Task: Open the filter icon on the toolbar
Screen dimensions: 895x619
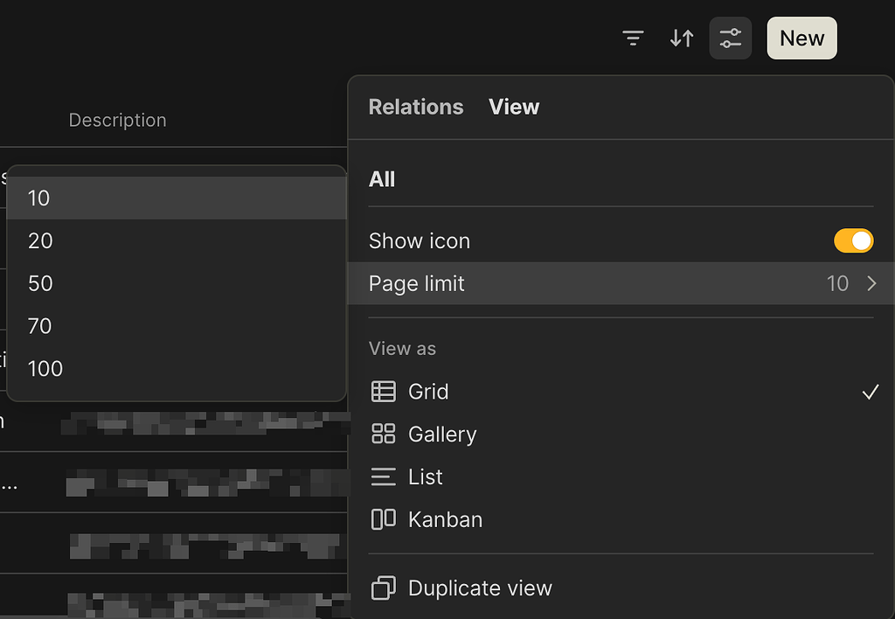Action: point(633,38)
